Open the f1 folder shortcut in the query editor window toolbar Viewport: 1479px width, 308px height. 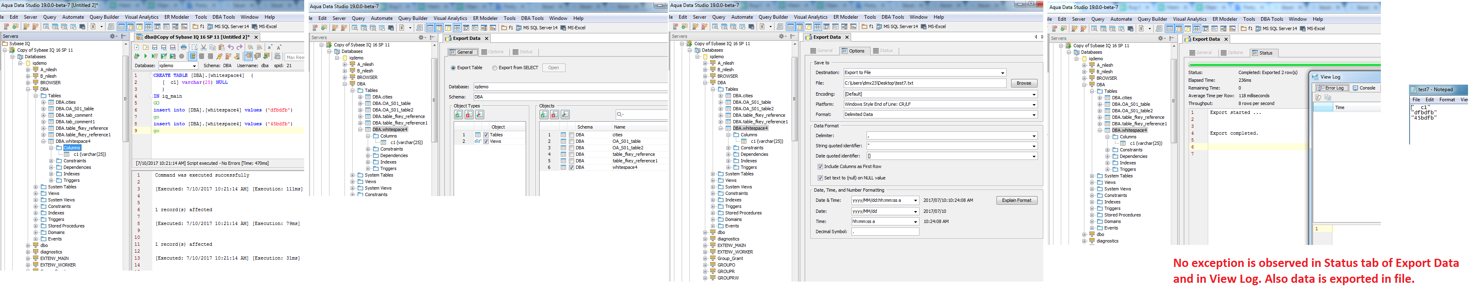199,26
